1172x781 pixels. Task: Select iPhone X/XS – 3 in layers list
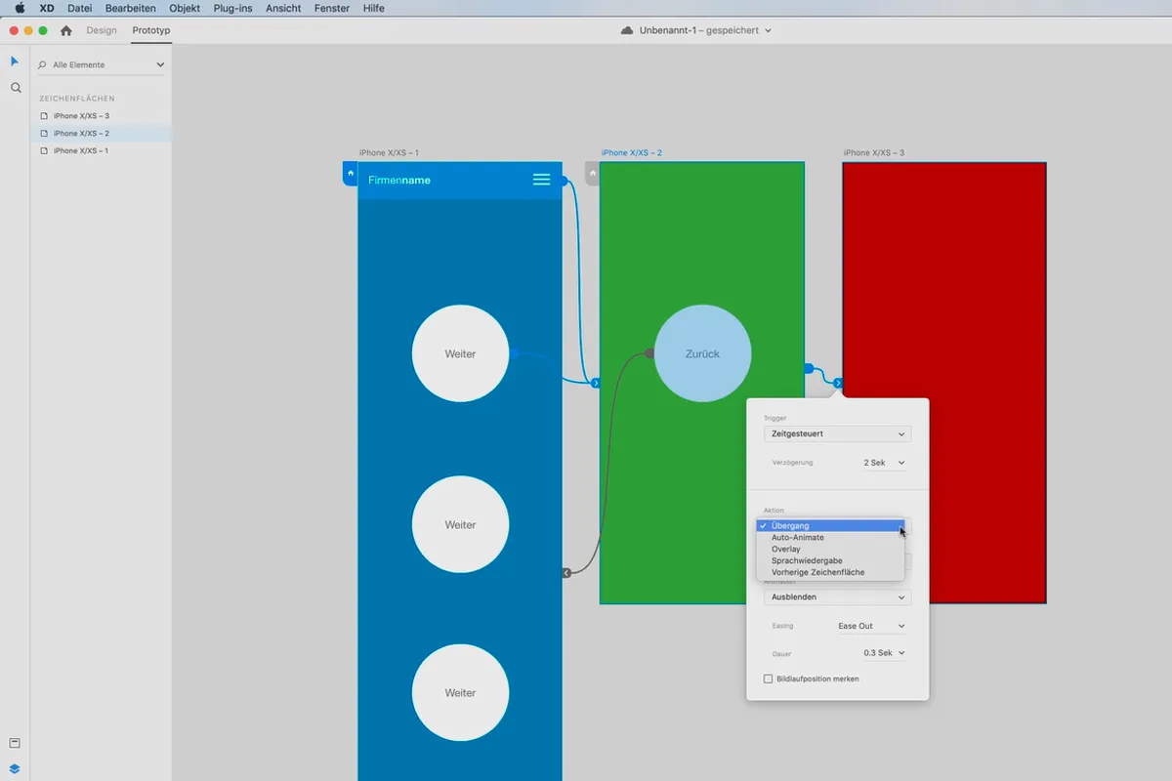[x=102, y=116]
